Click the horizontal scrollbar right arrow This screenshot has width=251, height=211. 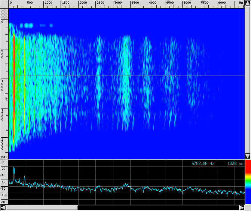click(241, 208)
